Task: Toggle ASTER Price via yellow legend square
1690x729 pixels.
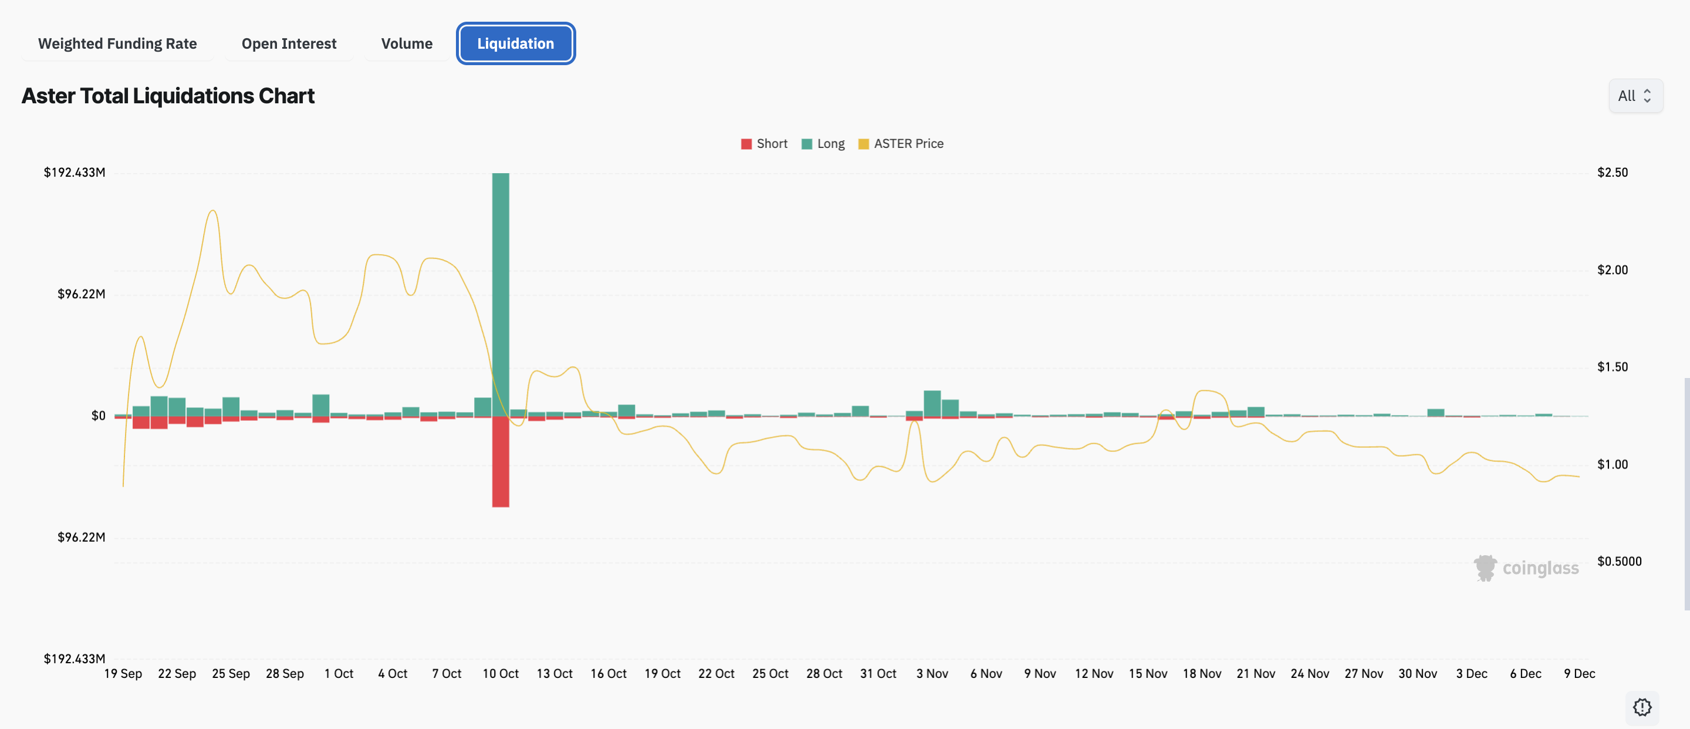Action: tap(863, 144)
